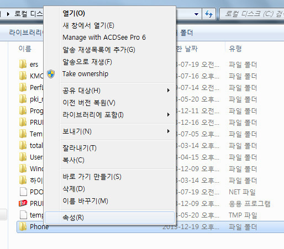Click the Phone folder icon
This screenshot has height=249, width=284.
click(23, 227)
